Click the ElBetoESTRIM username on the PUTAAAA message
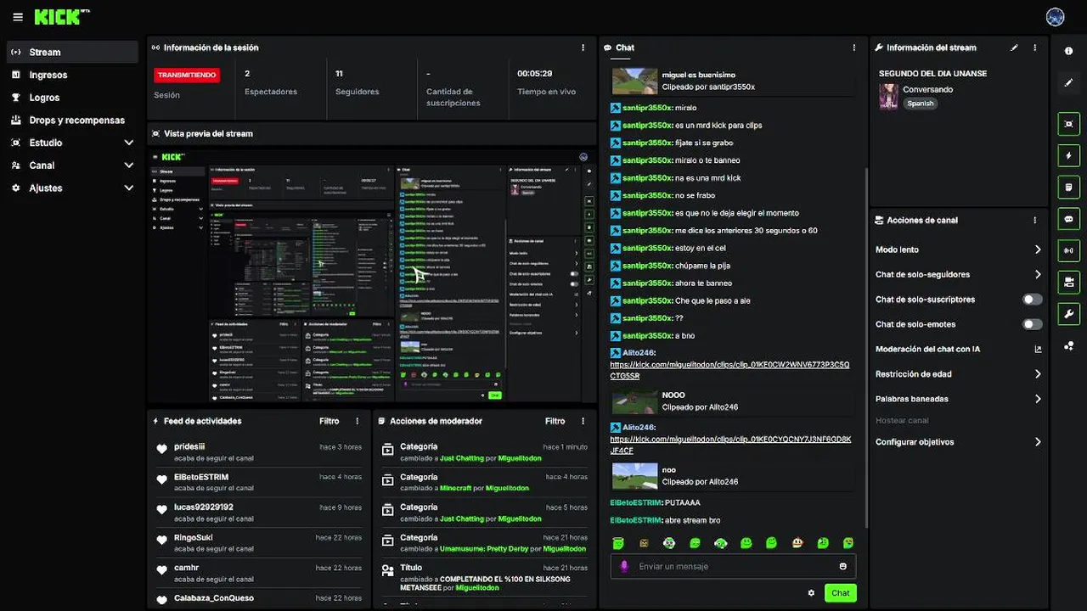Screen dimensions: 1087x611 click(x=635, y=502)
